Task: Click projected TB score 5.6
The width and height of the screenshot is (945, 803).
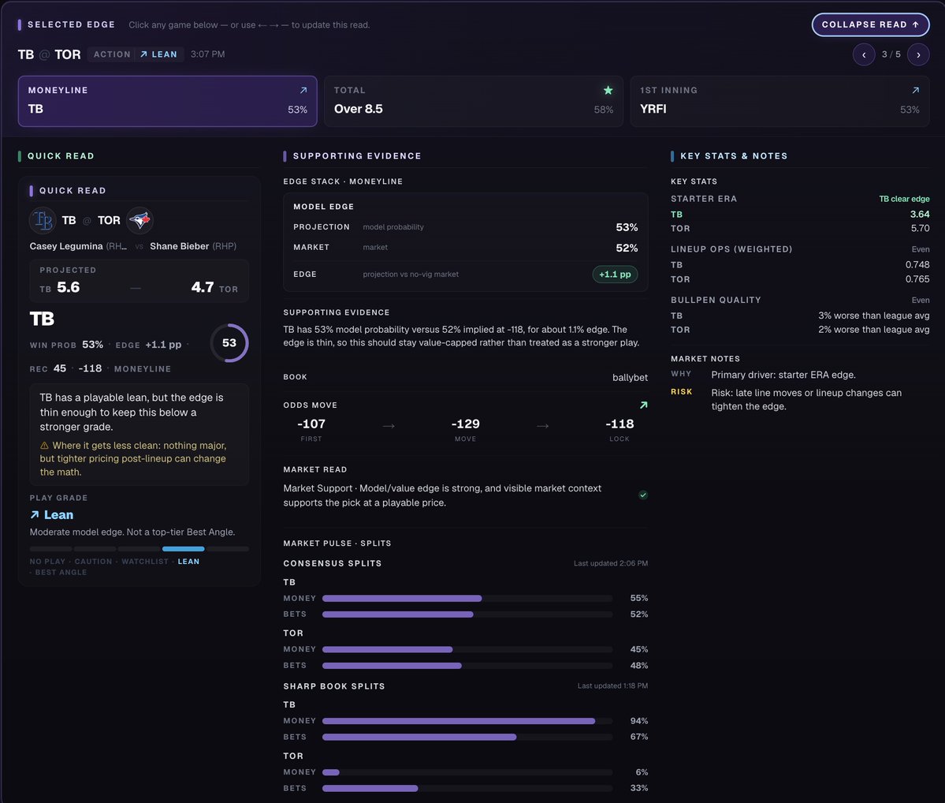Action: [68, 287]
